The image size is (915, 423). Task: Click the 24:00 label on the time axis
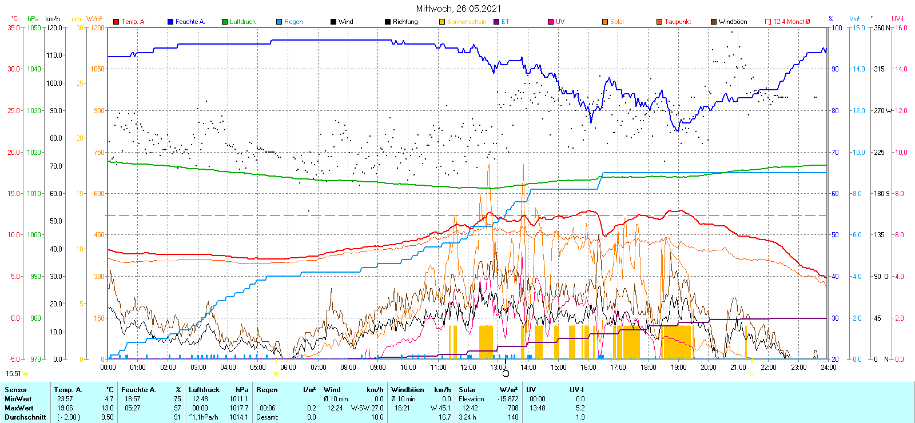(x=829, y=368)
